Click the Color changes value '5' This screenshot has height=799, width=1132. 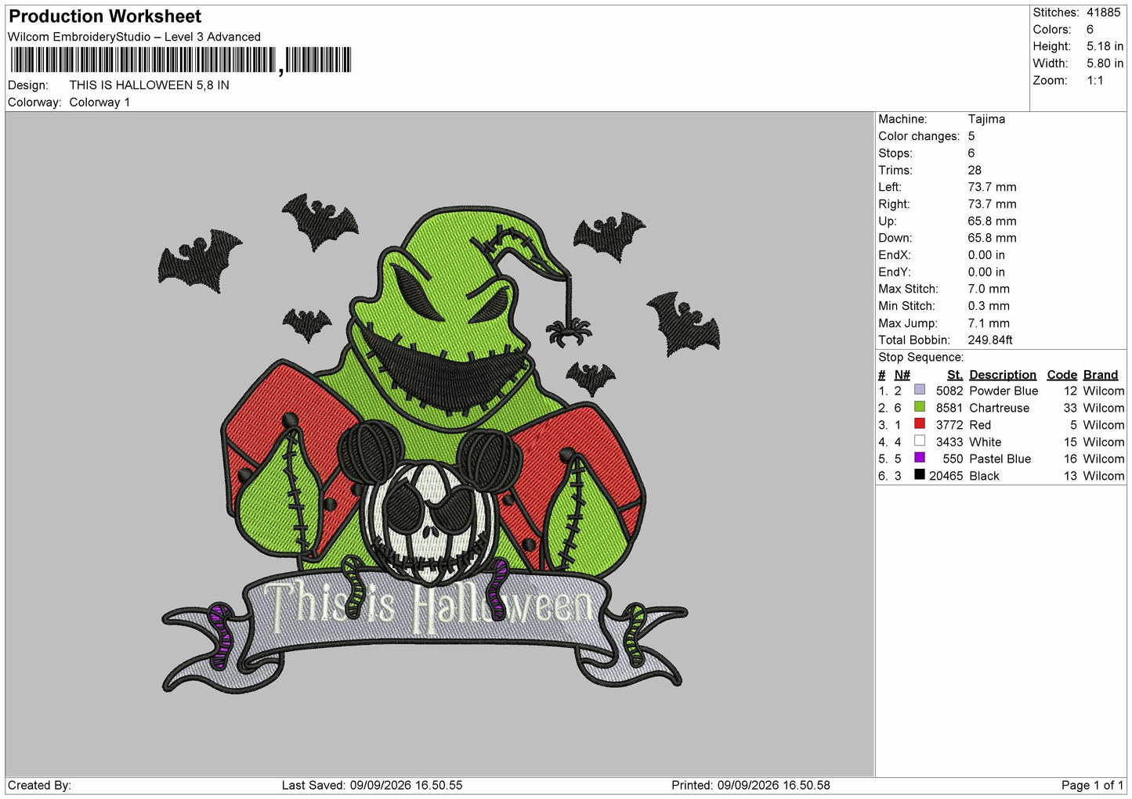click(971, 136)
